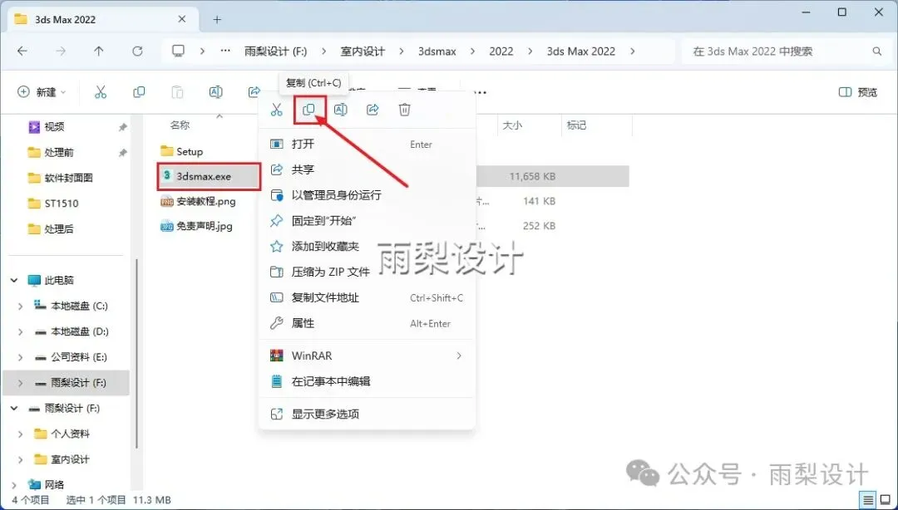The height and width of the screenshot is (510, 898).
Task: Click the chevron after 3ds Max 2022 breadcrumb
Action: point(633,51)
